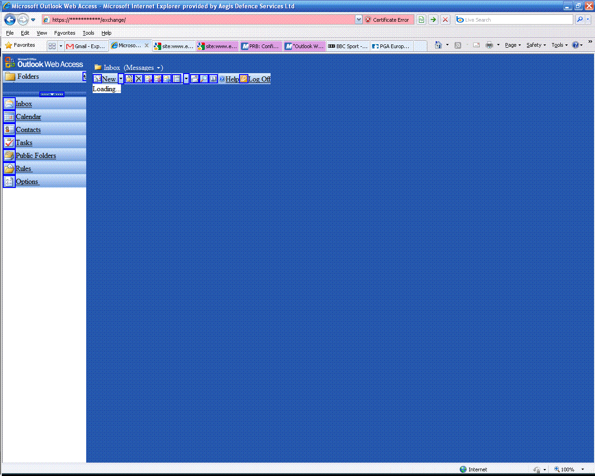595x476 pixels.
Task: Switch to the BBC Sport tab
Action: point(348,46)
